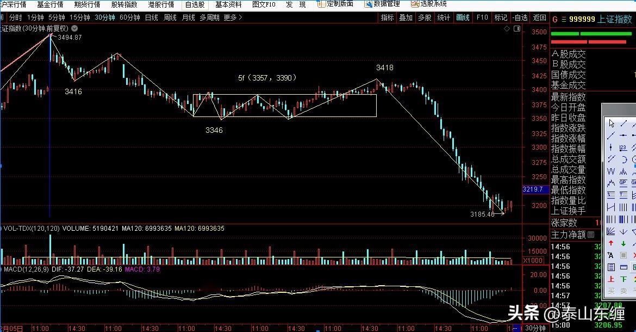This screenshot has width=636, height=332.
Task: Open the 基金行情 tab
Action: 51,4
